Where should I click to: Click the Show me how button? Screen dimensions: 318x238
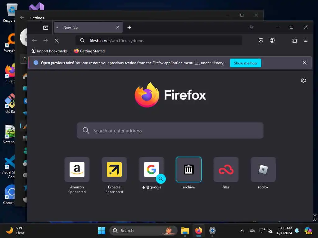[245, 63]
